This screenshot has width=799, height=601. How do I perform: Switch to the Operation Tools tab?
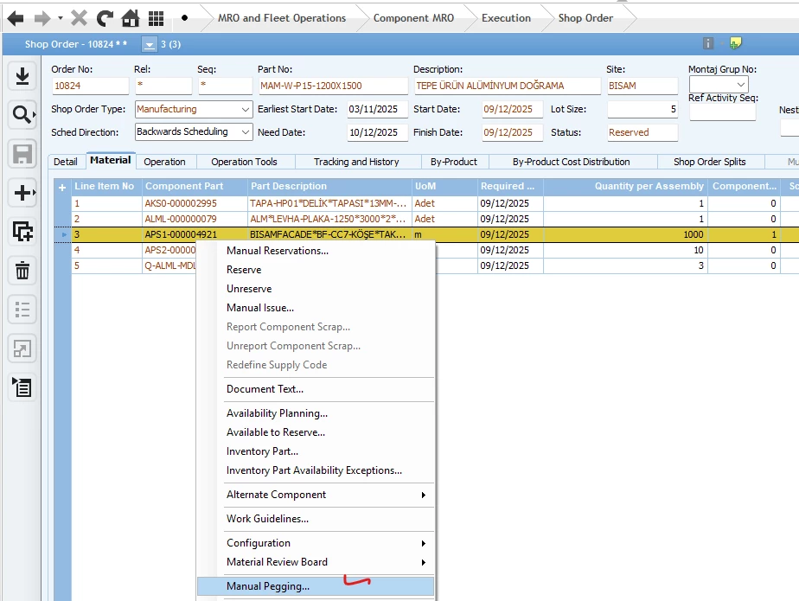244,162
